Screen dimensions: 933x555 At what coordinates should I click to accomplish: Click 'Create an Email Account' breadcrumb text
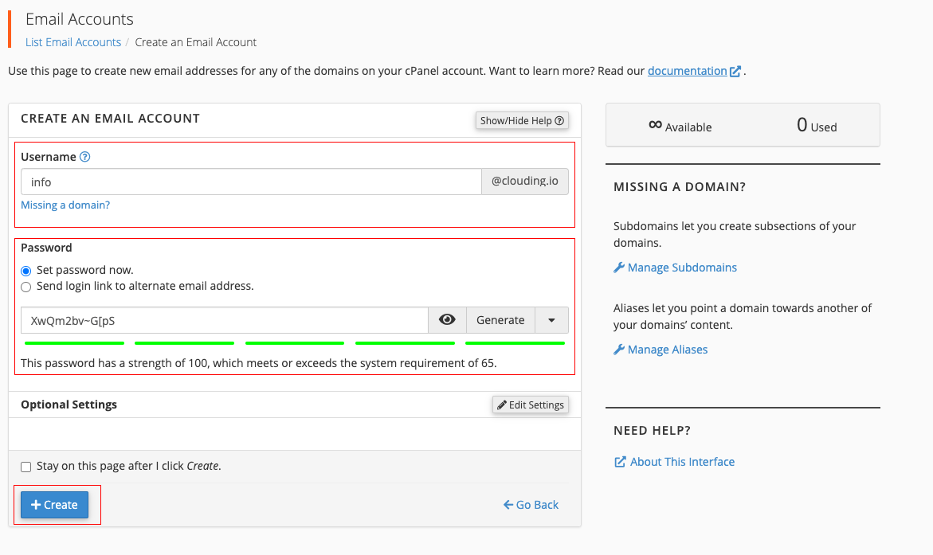point(196,42)
